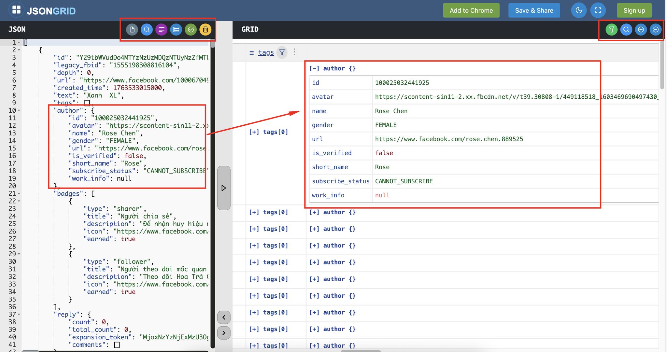Viewport: 667px width, 352px height.
Task: Click the tags column header link
Action: pos(266,52)
